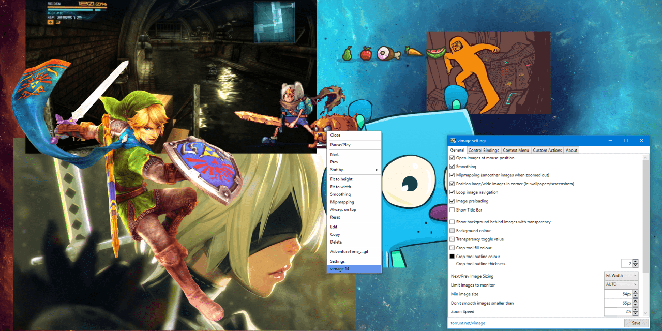This screenshot has height=331, width=662.
Task: Open the black Crop tool outline colour swatch
Action: pyautogui.click(x=452, y=257)
